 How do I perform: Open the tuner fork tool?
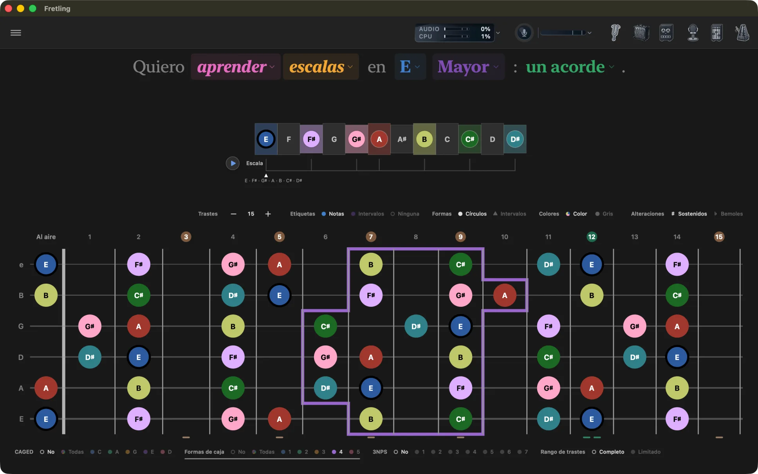coord(615,33)
